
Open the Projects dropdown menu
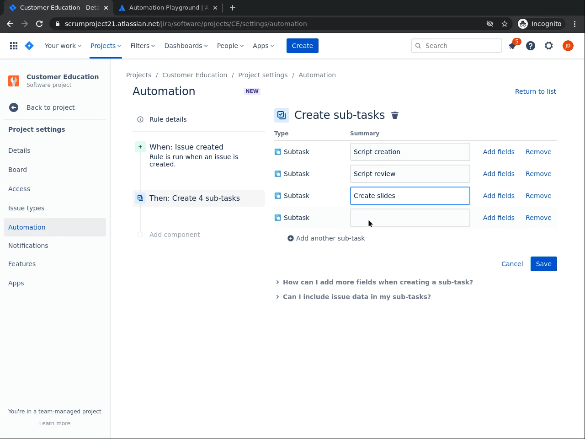click(106, 46)
